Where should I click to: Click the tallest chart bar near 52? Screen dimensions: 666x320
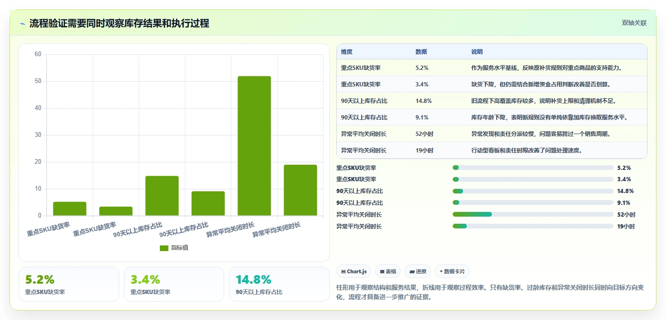click(254, 146)
